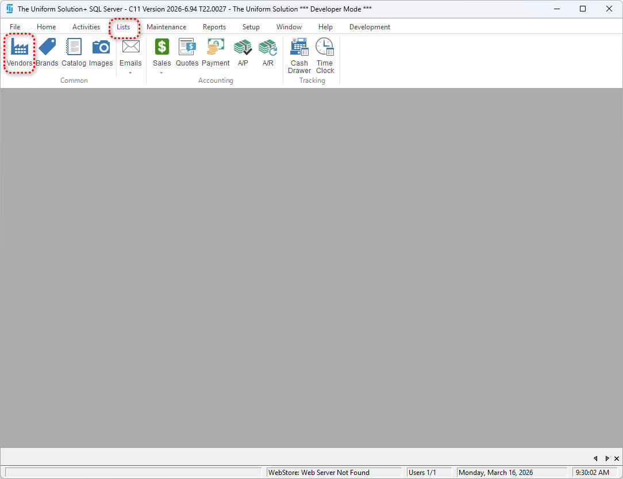Image resolution: width=623 pixels, height=479 pixels.
Task: Expand the Emails dropdown arrow
Action: pos(130,73)
